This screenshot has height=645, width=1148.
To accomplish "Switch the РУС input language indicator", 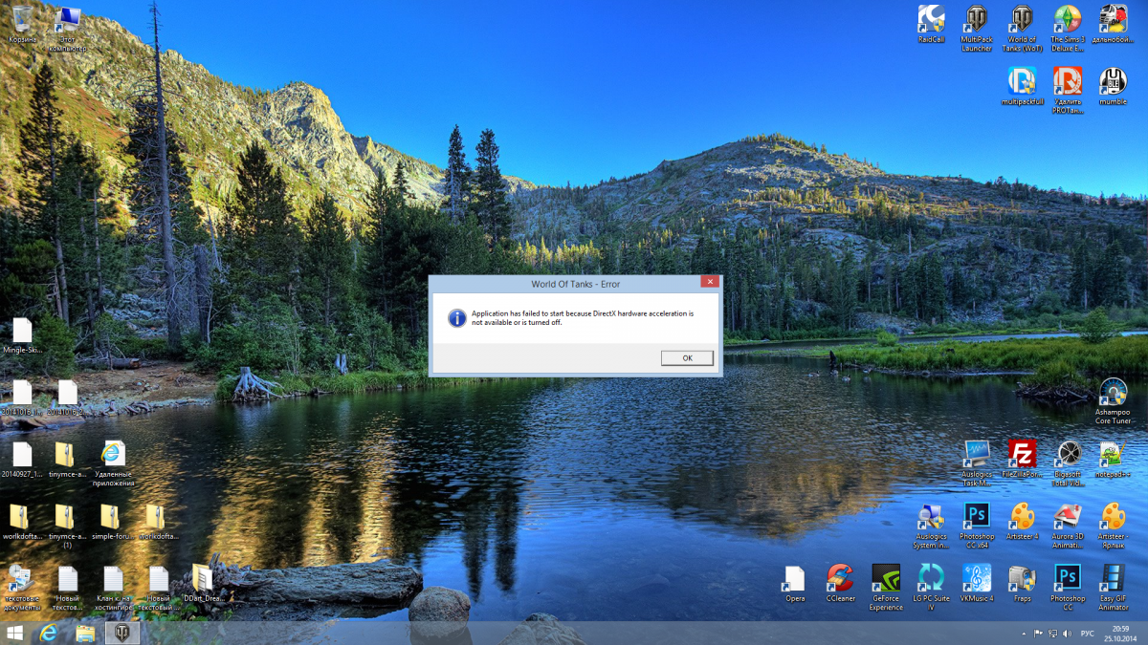I will 1088,633.
